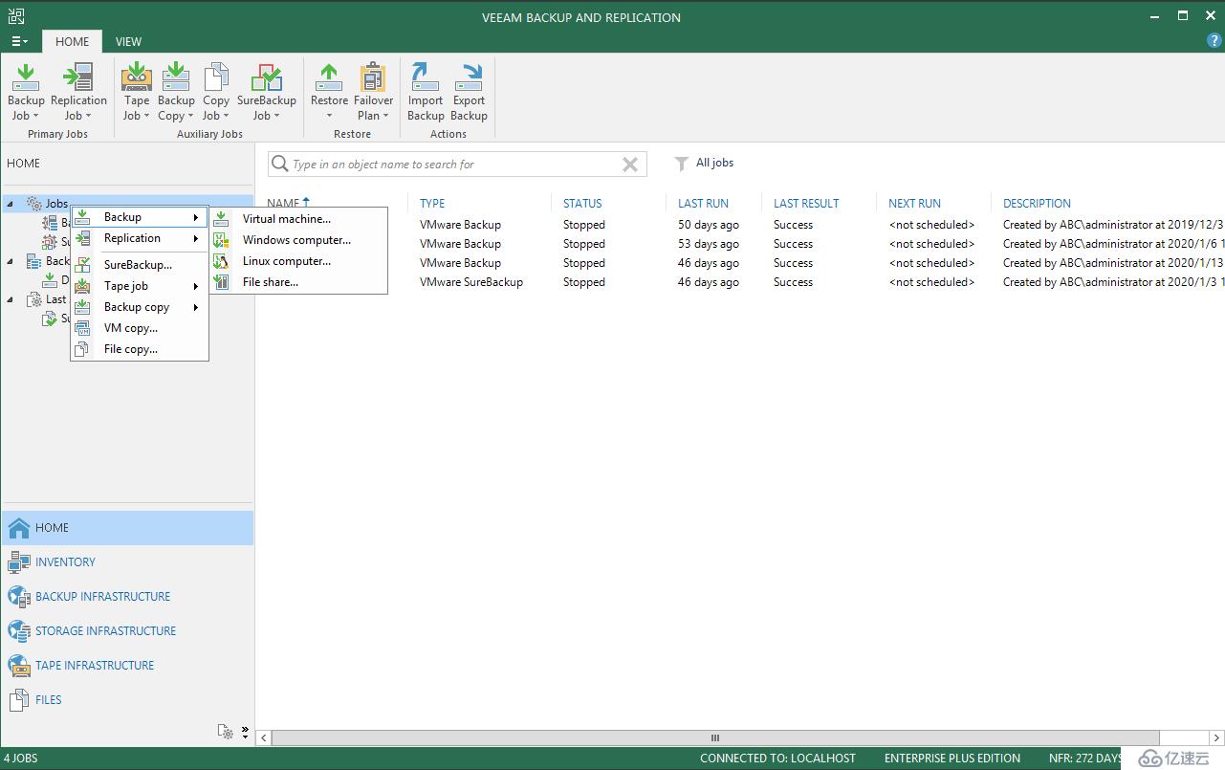Screen dimensions: 1225x770
Task: Click the Replication Job ribbon icon
Action: [x=78, y=77]
